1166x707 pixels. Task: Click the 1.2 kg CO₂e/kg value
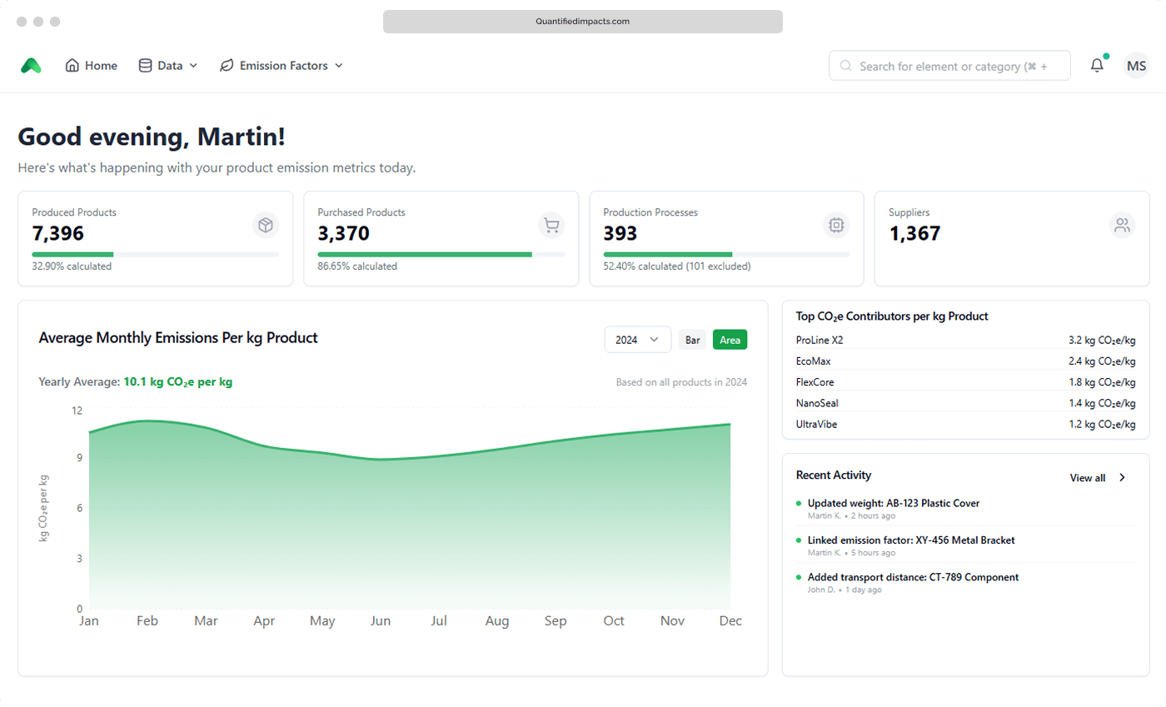pos(1102,424)
